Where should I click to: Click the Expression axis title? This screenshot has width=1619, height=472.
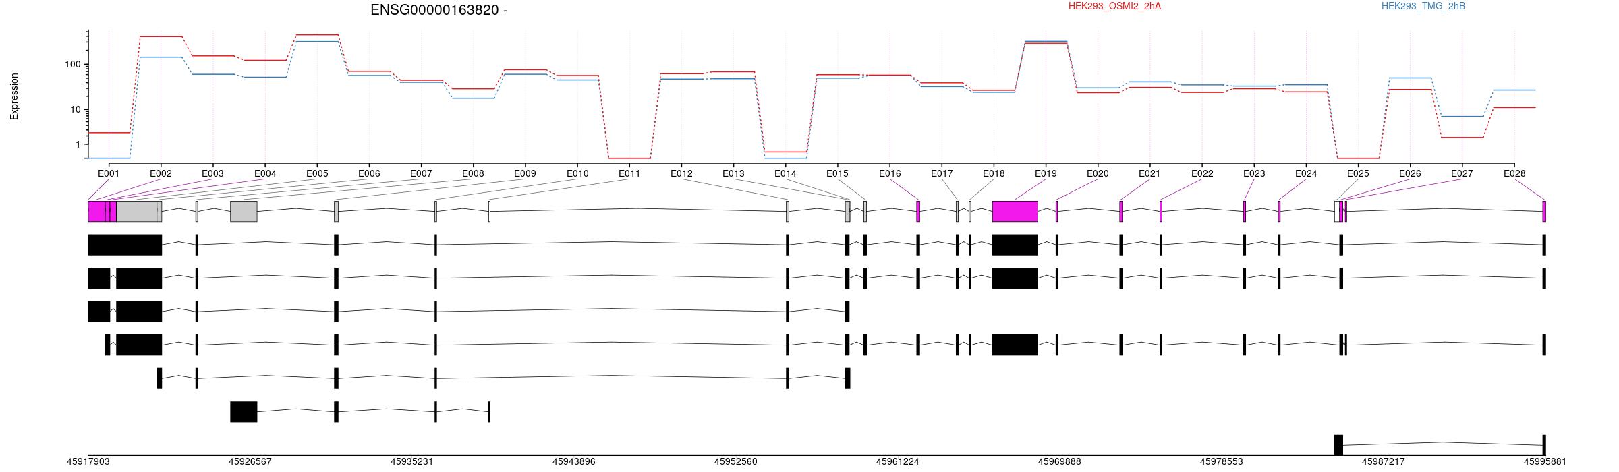point(14,96)
